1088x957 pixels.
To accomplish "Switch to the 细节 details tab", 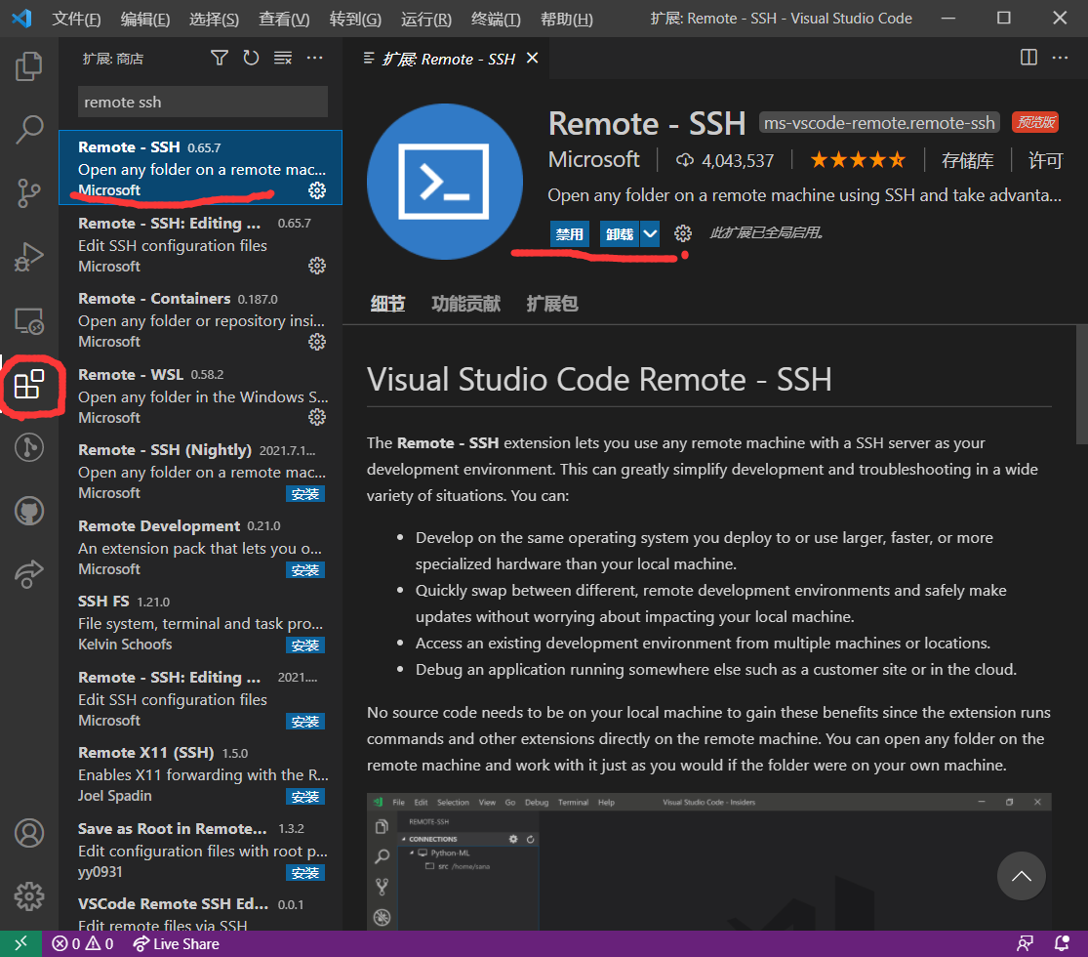I will point(387,304).
